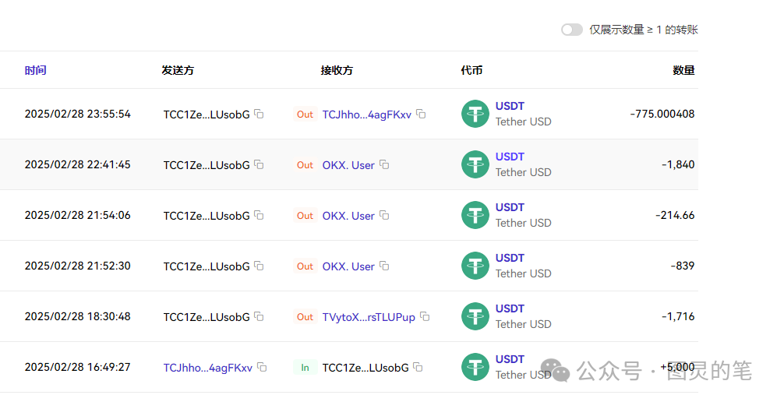777x402 pixels.
Task: Click the amount -1,716
Action: tap(678, 316)
